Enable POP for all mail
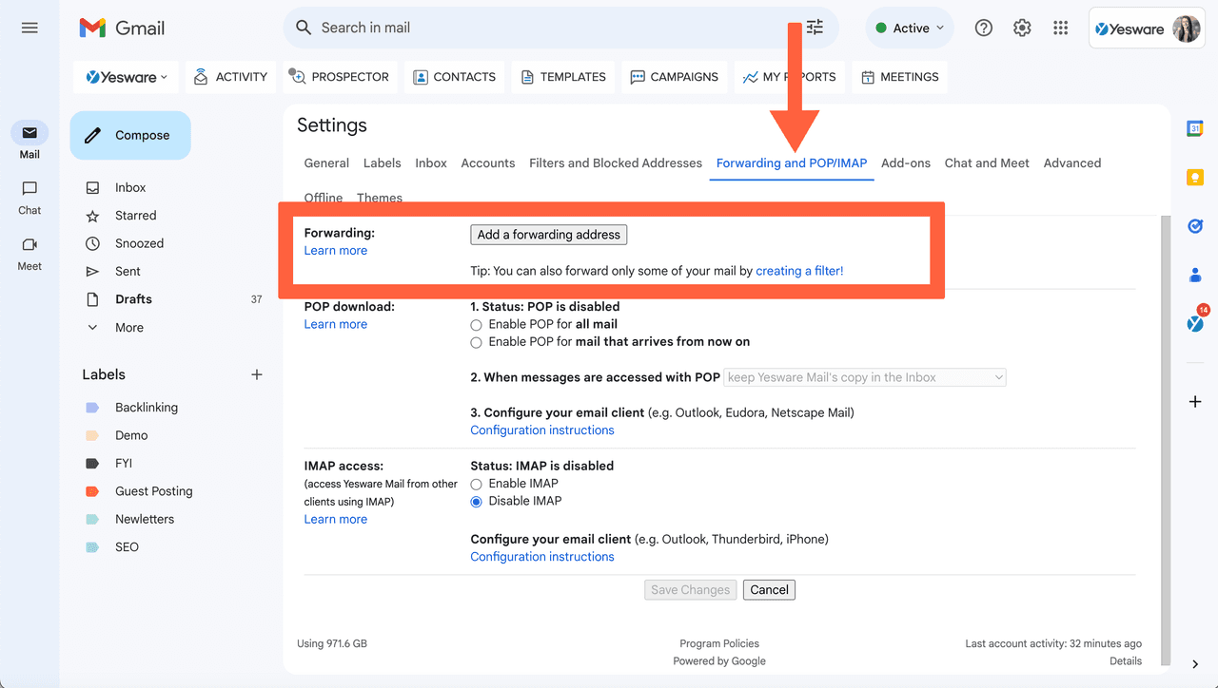Viewport: 1218px width, 688px height. pyautogui.click(x=476, y=324)
